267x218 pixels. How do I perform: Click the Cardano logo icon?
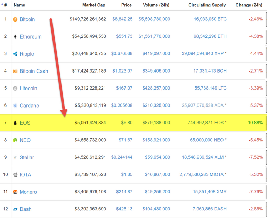[x=15, y=106]
